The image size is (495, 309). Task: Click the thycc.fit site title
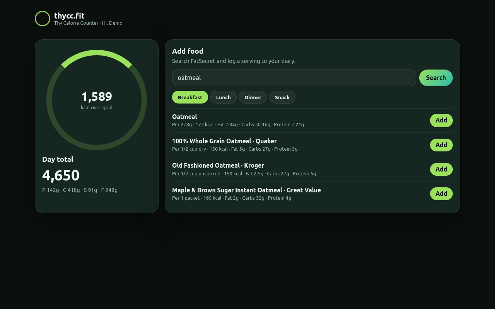click(x=69, y=16)
